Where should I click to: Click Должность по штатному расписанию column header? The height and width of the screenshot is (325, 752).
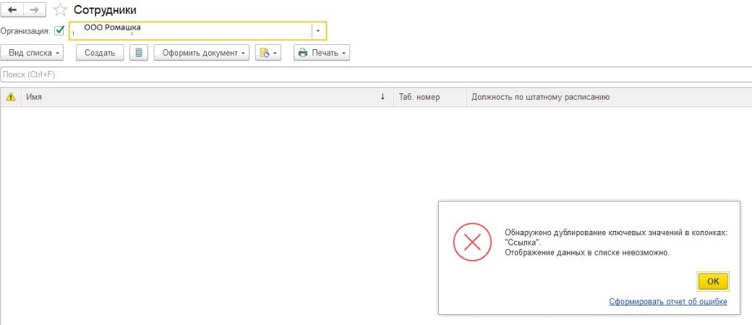(x=609, y=97)
